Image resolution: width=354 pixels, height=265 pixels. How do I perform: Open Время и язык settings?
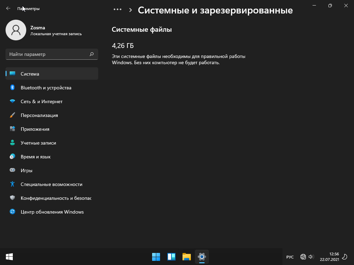(x=52, y=157)
